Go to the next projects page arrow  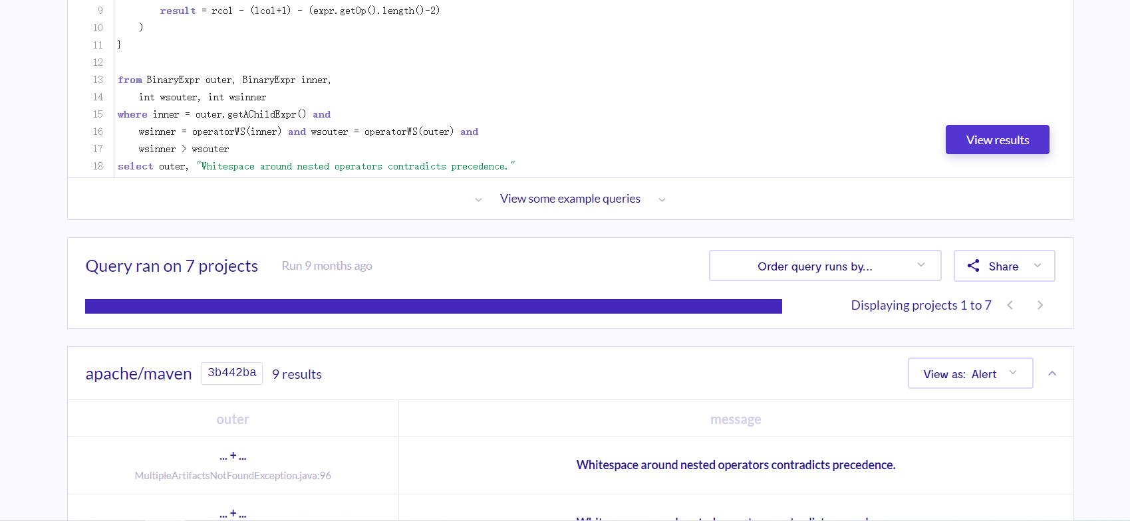click(x=1040, y=305)
